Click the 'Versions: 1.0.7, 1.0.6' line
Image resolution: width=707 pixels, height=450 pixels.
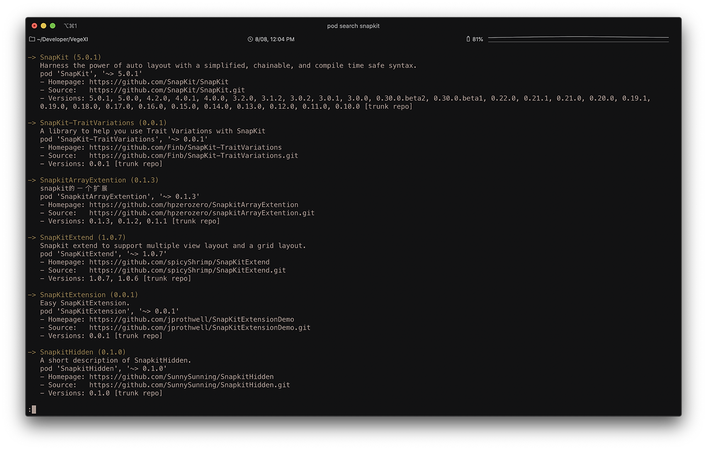(115, 279)
